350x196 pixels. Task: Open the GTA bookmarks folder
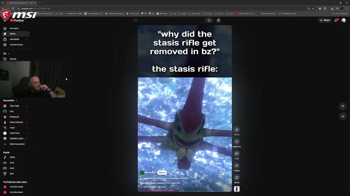tap(173, 14)
